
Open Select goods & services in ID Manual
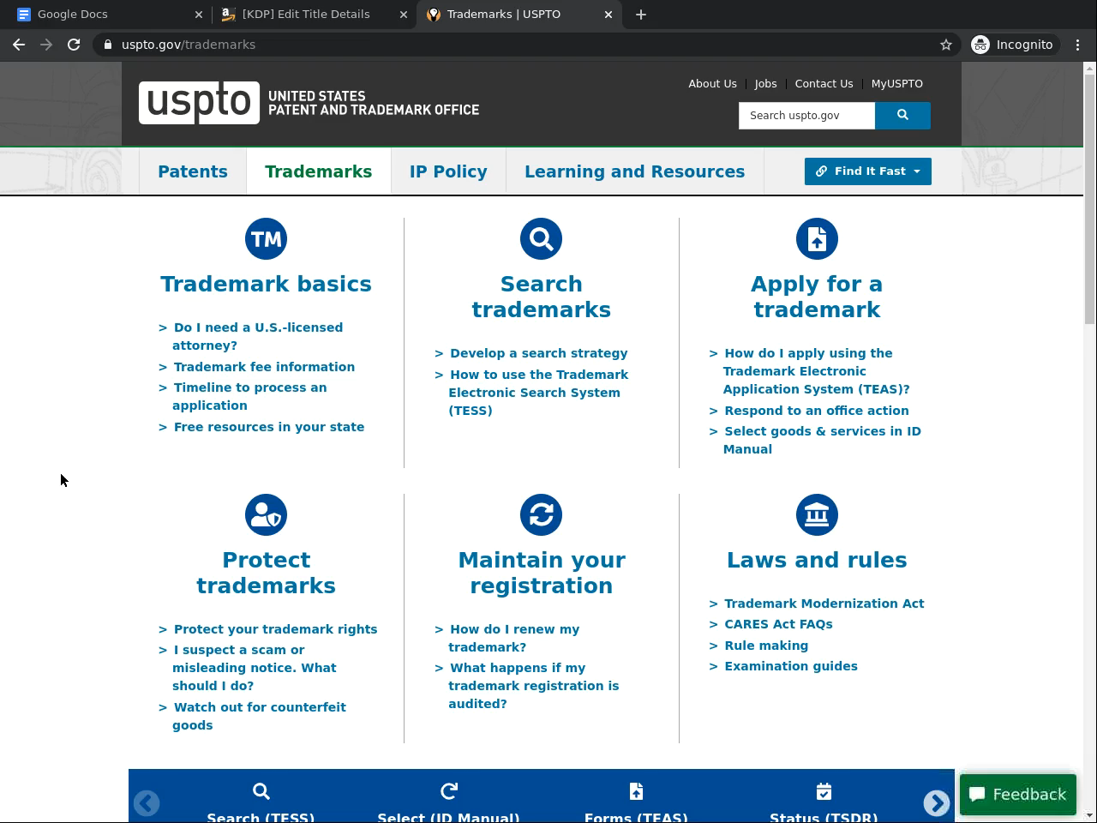tap(822, 440)
